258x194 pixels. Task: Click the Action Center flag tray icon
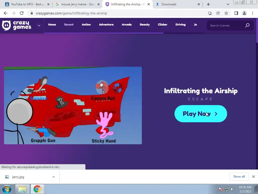(x=220, y=189)
